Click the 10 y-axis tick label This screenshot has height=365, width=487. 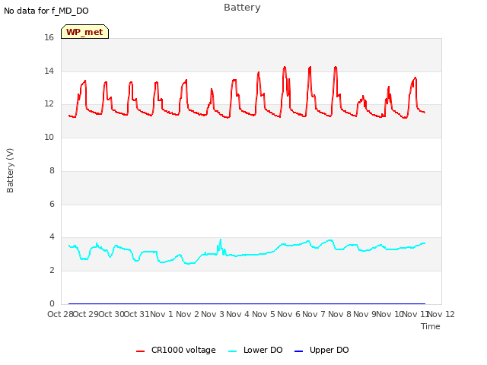[x=49, y=137]
